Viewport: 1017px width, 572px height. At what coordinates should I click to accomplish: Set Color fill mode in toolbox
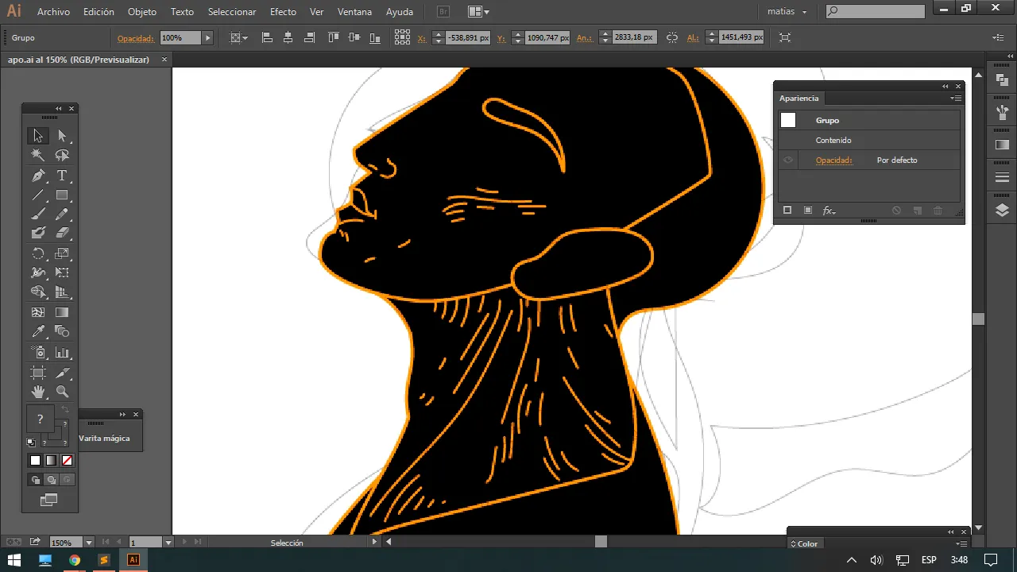35,461
